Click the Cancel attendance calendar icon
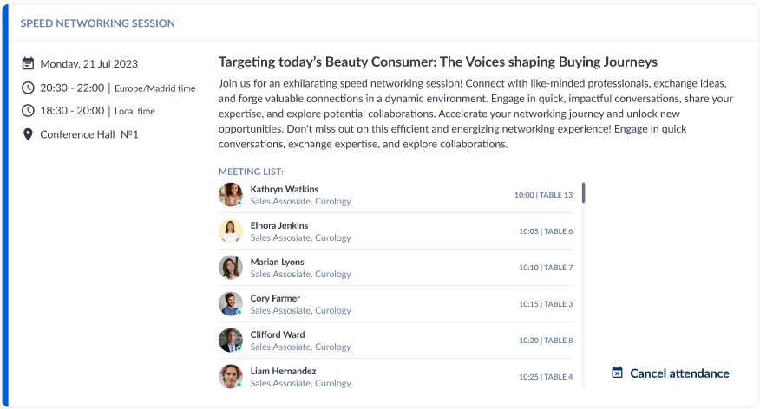The image size is (760, 409). pyautogui.click(x=617, y=373)
